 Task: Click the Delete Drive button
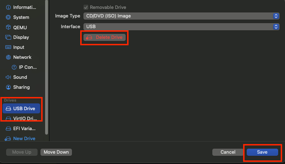[x=105, y=37]
